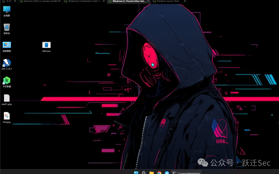279x174 pixels.
Task: Open the 此电脑 desktop icon
Action: 7,11
